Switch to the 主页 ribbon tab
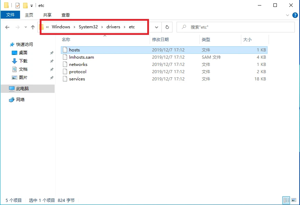This screenshot has width=300, height=205. pos(29,15)
